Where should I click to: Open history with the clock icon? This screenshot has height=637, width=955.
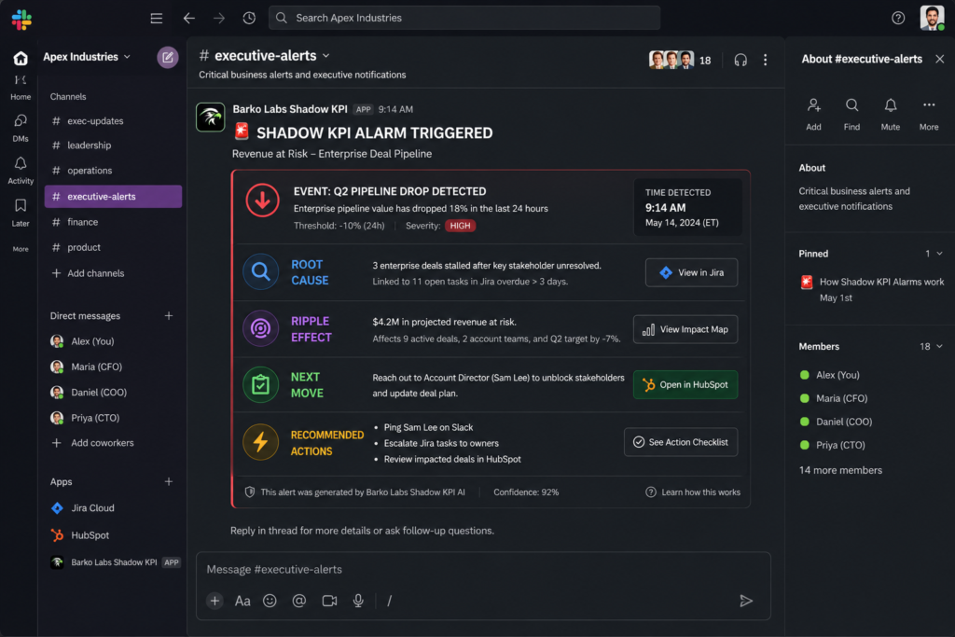(x=249, y=19)
